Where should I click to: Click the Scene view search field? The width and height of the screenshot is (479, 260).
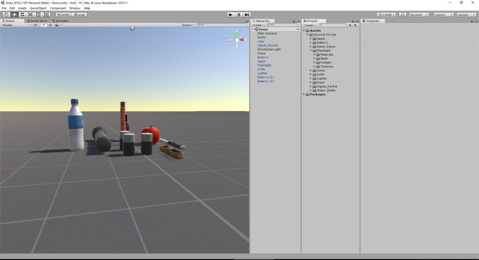222,25
